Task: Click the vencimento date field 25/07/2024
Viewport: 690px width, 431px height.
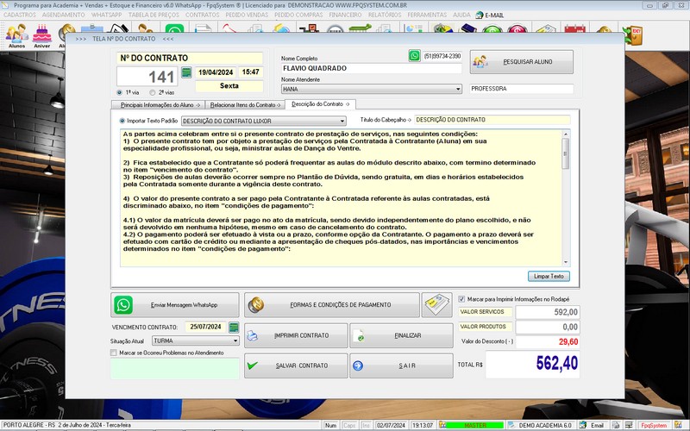Action: pos(205,328)
